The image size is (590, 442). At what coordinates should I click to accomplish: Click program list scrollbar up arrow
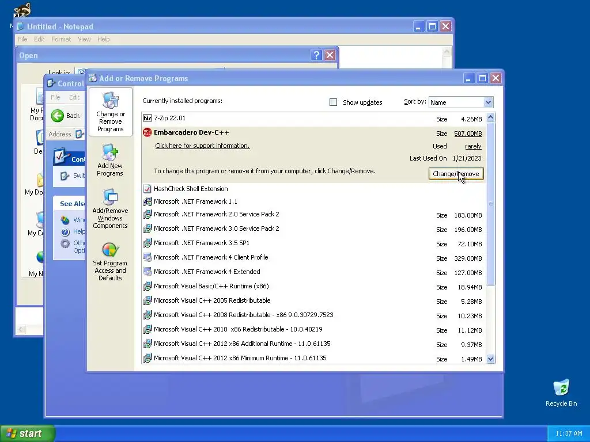(x=490, y=117)
